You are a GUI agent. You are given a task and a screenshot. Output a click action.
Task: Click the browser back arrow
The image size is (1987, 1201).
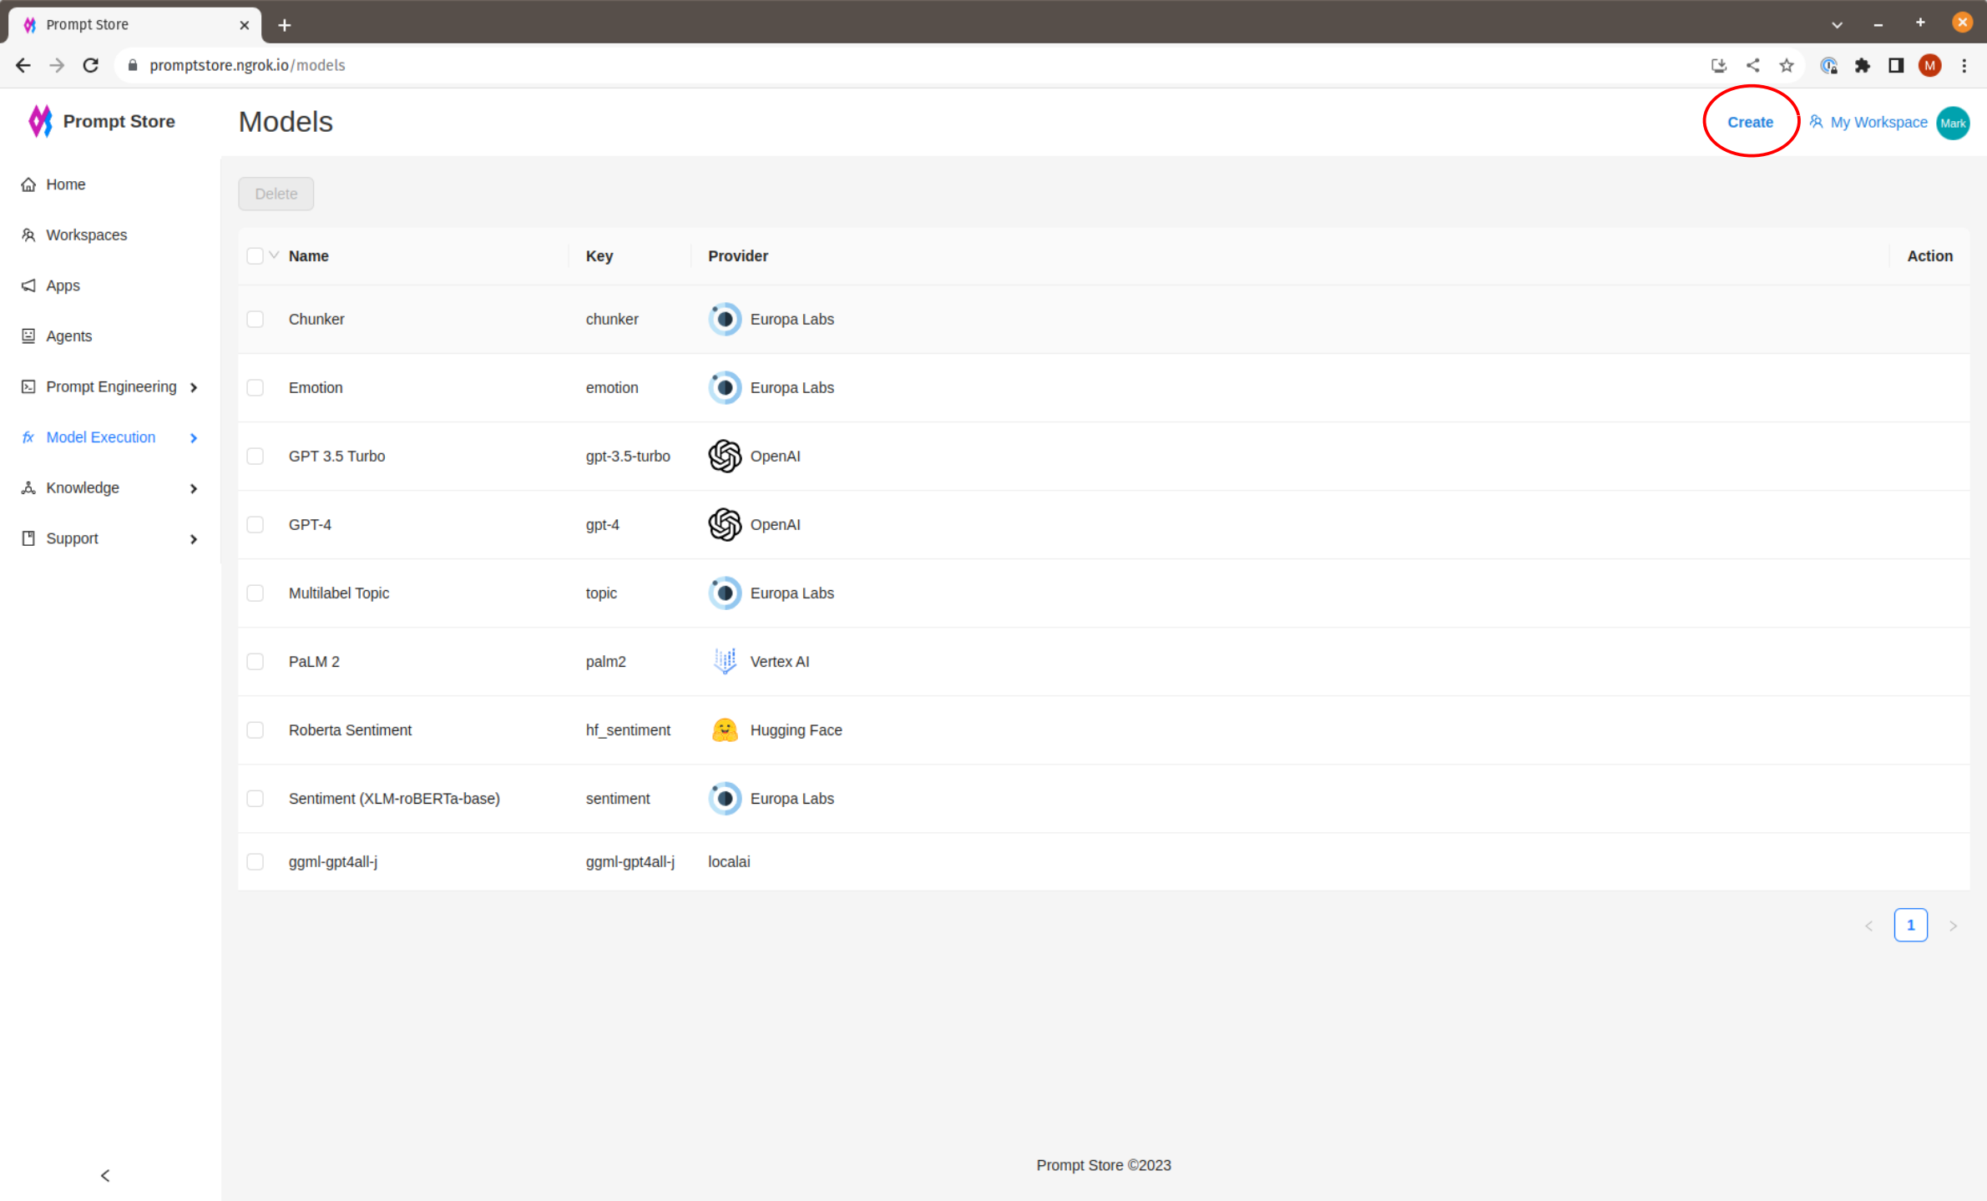[23, 65]
